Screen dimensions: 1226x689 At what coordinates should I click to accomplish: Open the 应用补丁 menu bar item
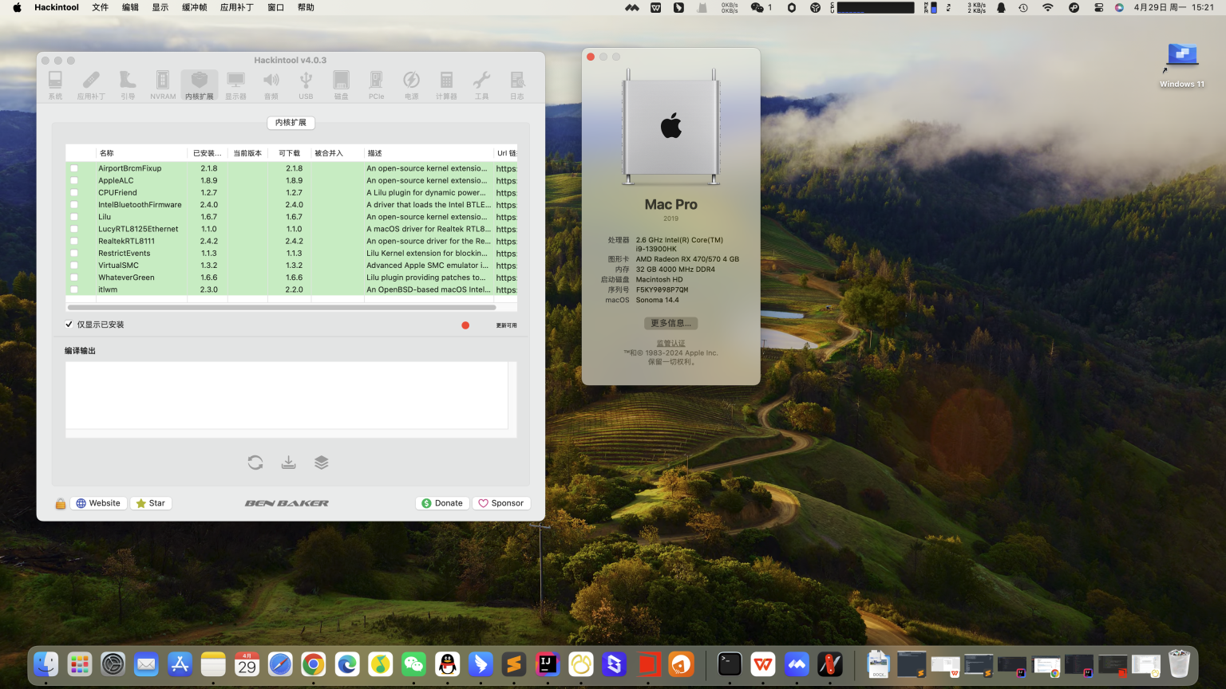[x=236, y=6]
